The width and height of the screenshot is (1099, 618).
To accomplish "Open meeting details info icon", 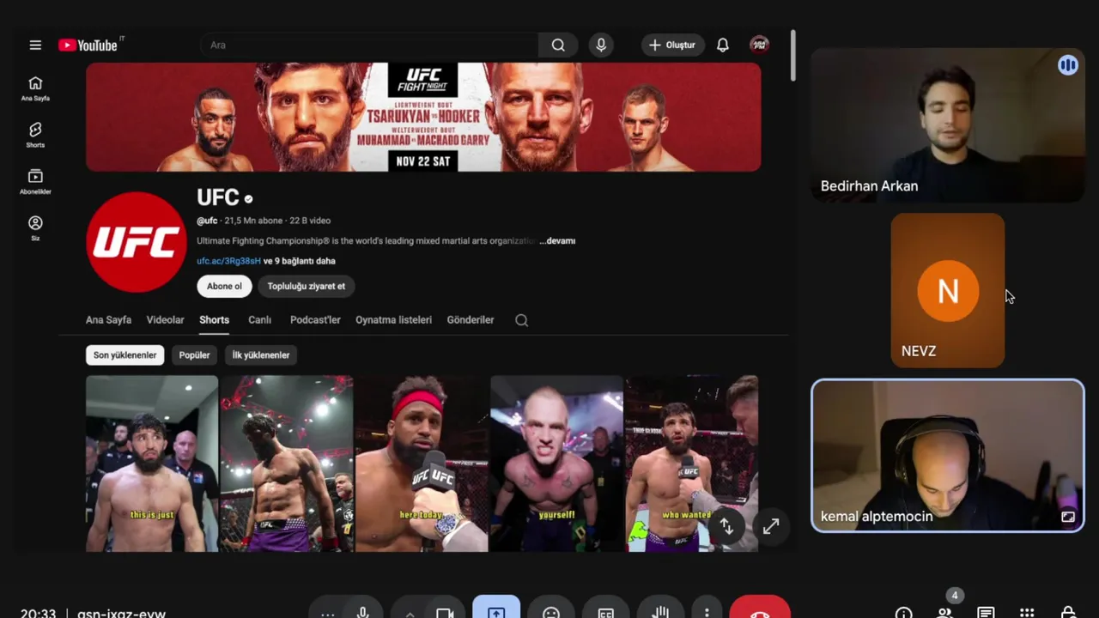I will coord(903,614).
